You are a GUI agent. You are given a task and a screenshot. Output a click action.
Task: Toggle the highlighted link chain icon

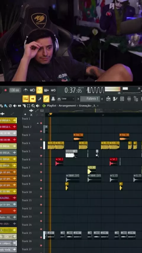pyautogui.click(x=46, y=99)
